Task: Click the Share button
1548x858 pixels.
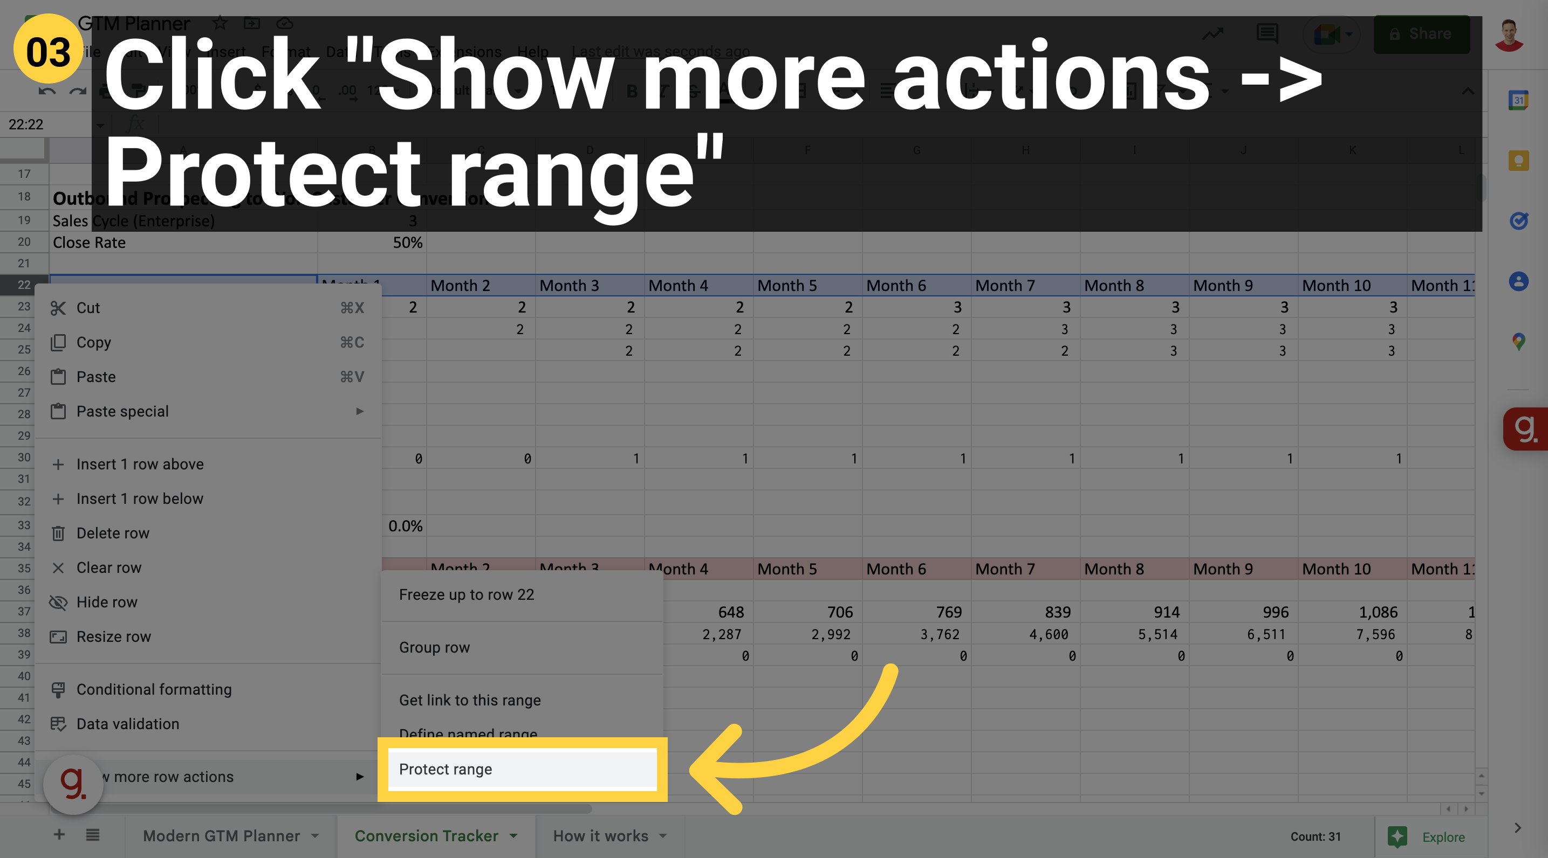Action: pos(1421,34)
